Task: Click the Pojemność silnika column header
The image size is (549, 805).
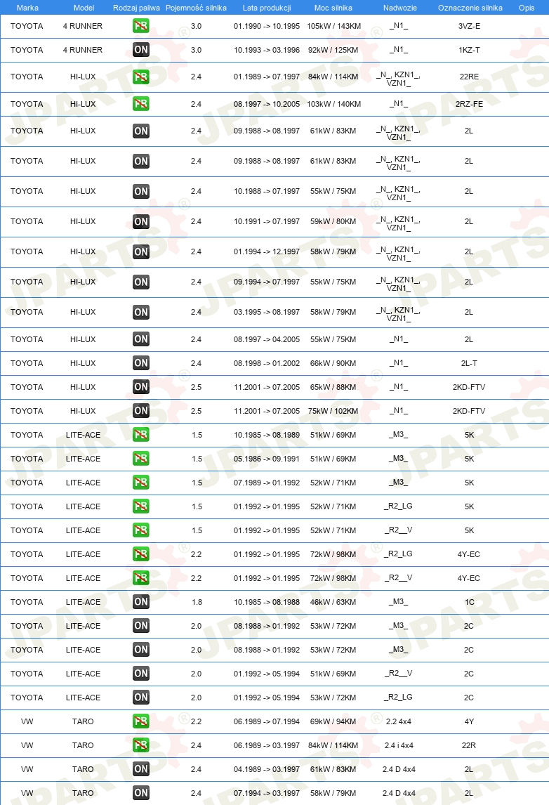Action: pos(196,8)
